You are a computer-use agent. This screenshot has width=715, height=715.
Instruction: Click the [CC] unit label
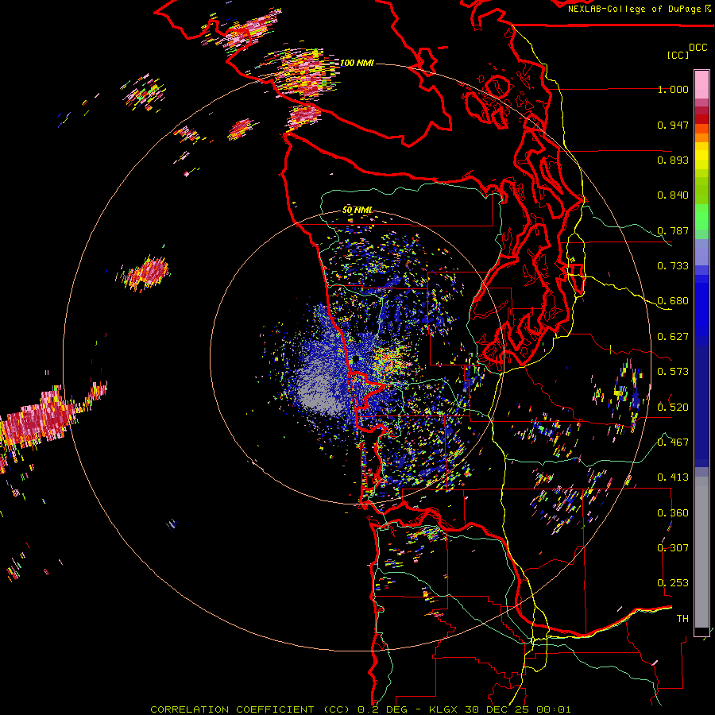[678, 55]
